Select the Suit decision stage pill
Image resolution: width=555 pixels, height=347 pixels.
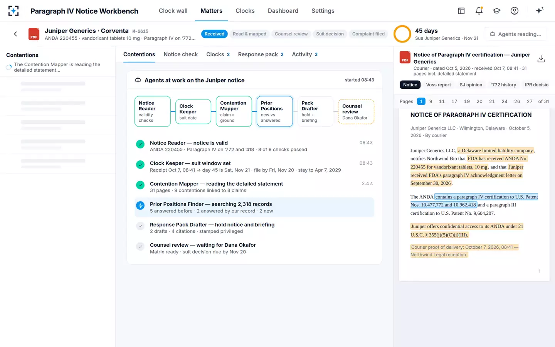[x=330, y=34]
